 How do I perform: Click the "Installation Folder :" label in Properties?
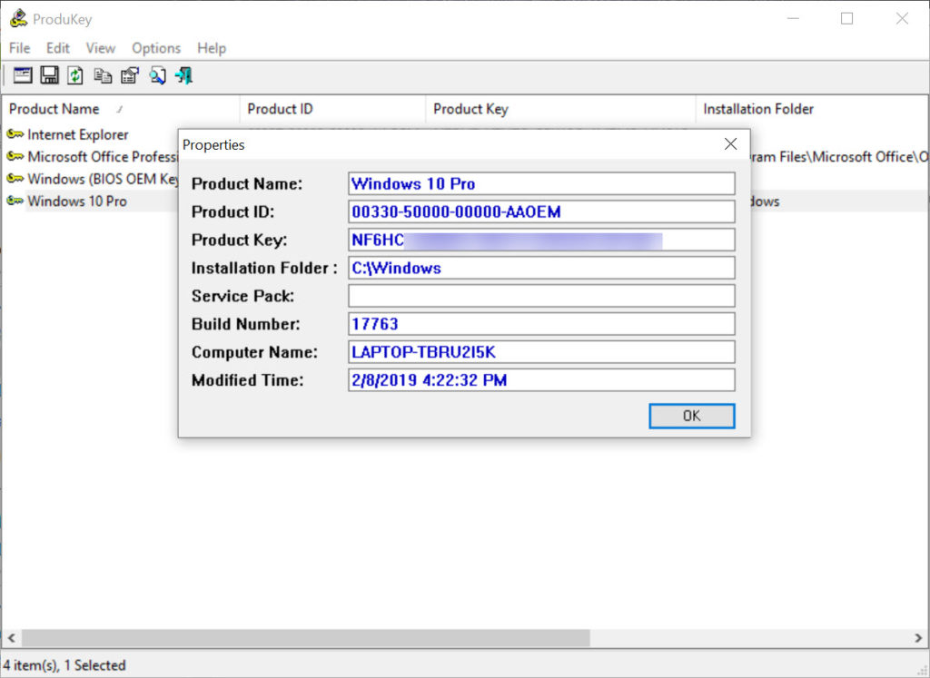pyautogui.click(x=264, y=268)
